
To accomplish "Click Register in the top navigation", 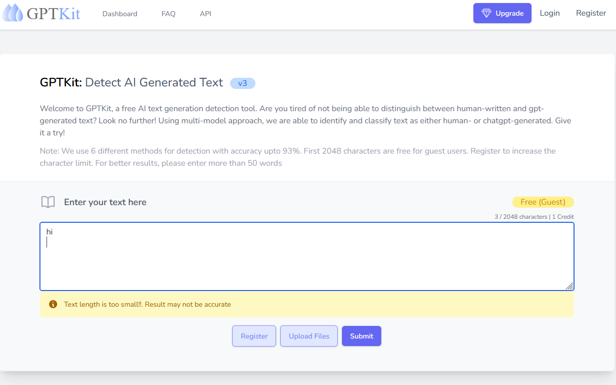I will pyautogui.click(x=591, y=13).
